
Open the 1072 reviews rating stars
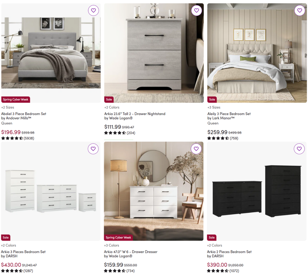coord(223,271)
